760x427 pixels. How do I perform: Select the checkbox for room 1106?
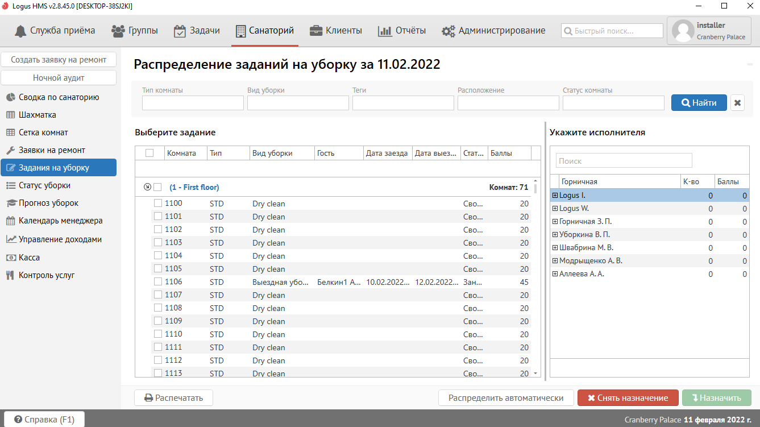pos(158,282)
